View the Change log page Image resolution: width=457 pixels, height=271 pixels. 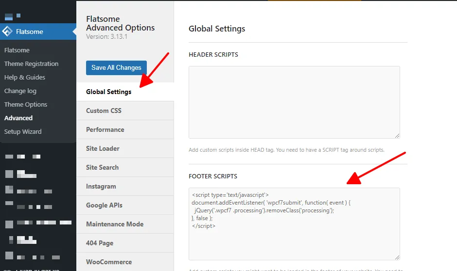point(20,91)
